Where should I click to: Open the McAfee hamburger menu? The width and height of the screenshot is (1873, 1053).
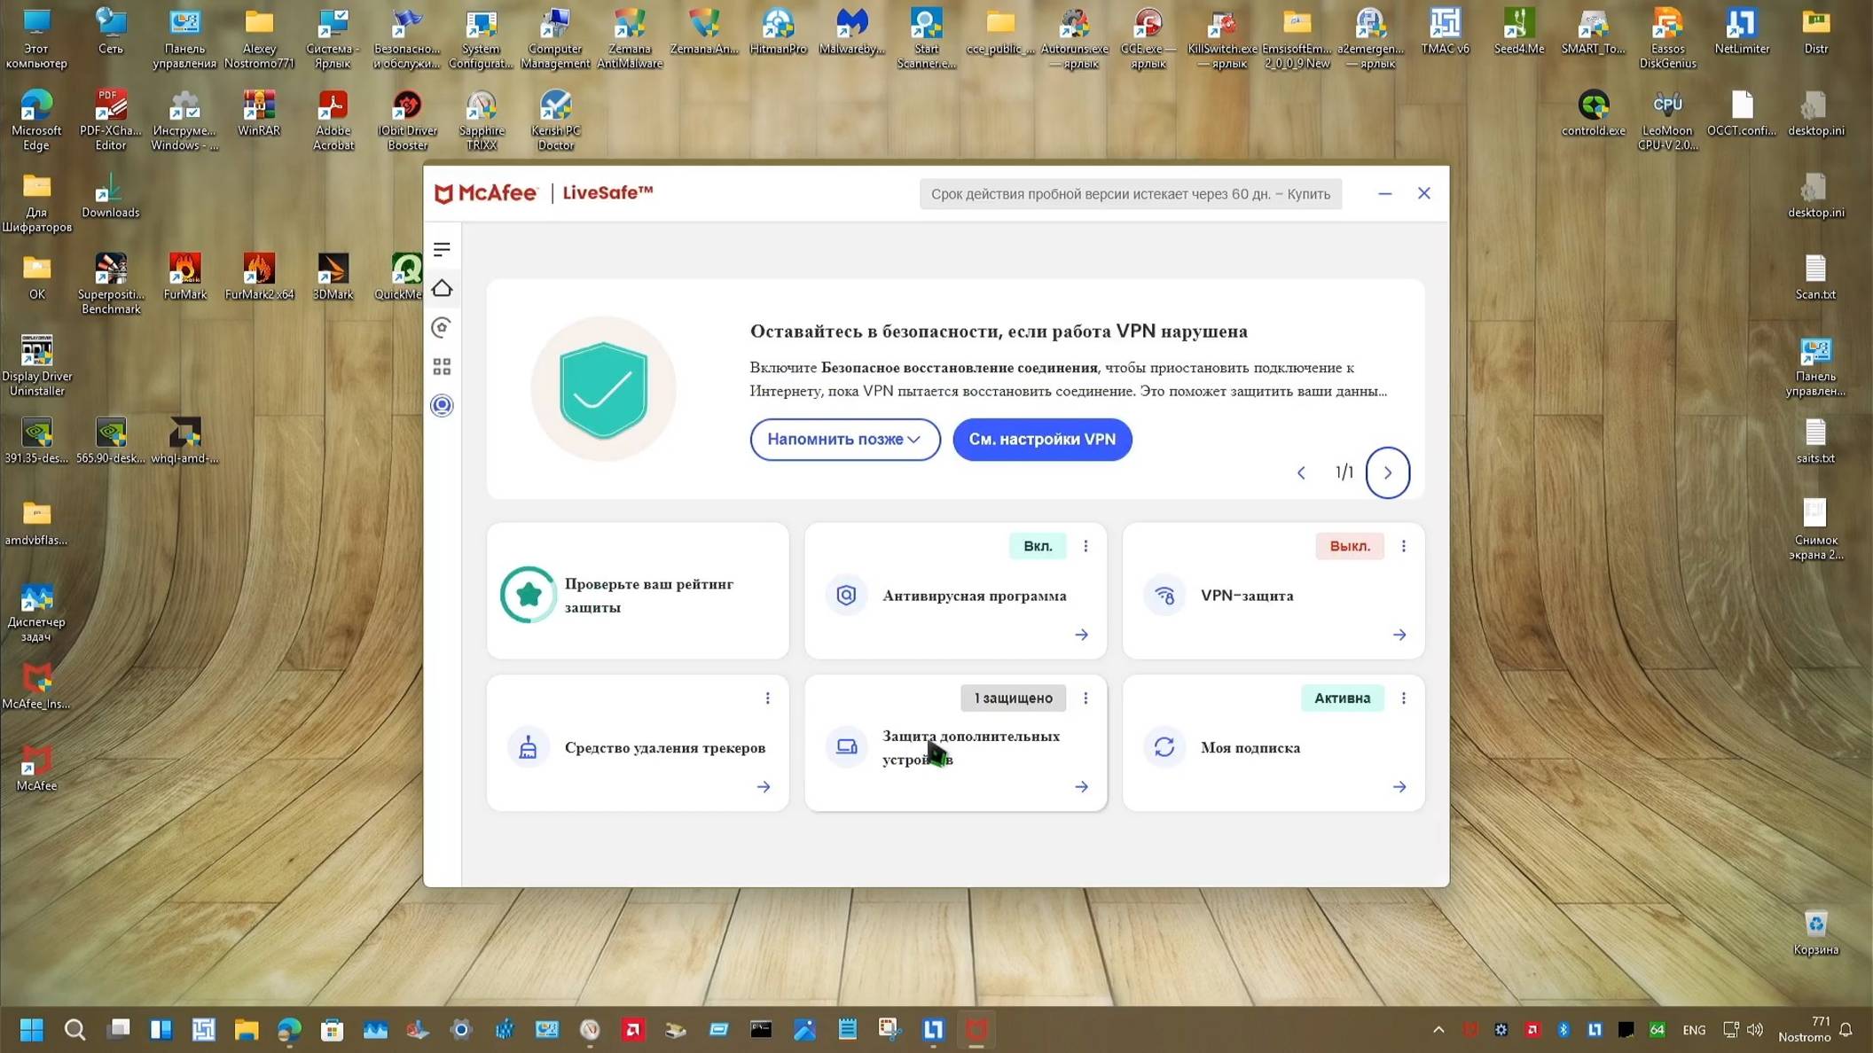[442, 249]
